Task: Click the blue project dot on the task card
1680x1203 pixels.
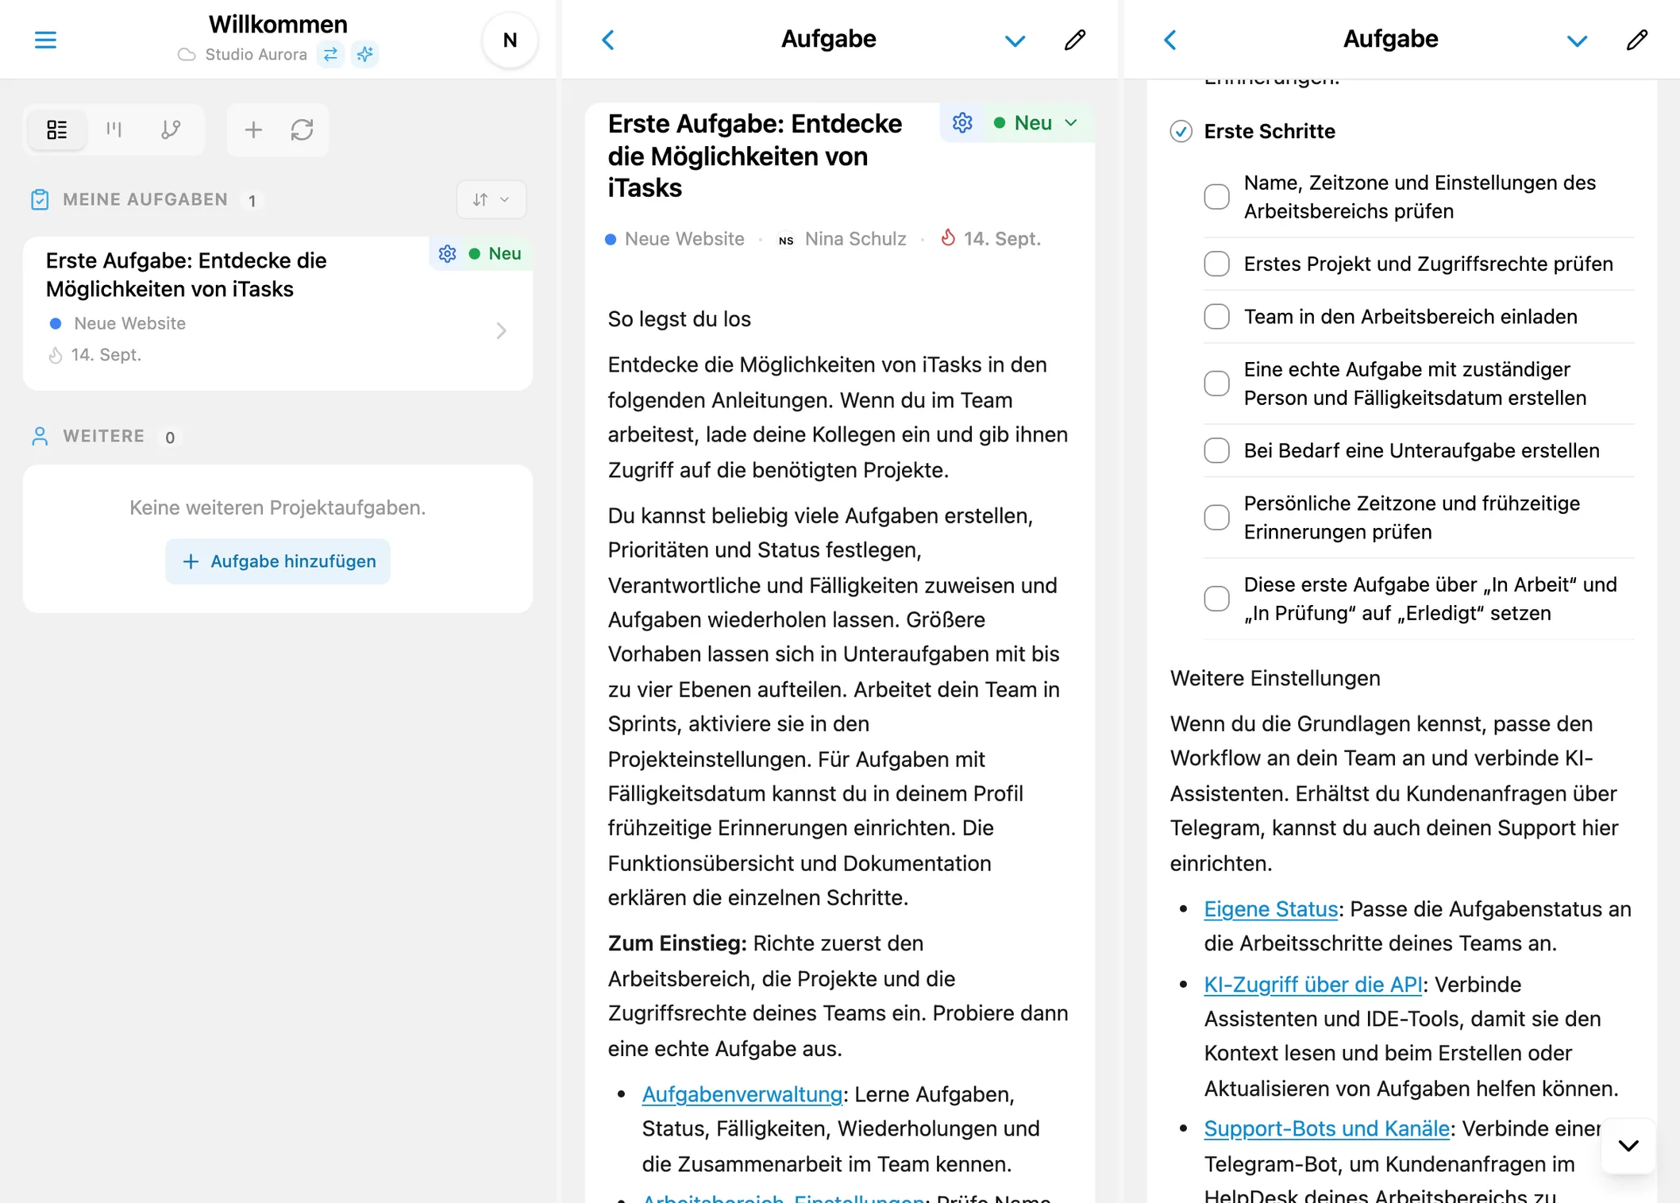Action: click(56, 323)
